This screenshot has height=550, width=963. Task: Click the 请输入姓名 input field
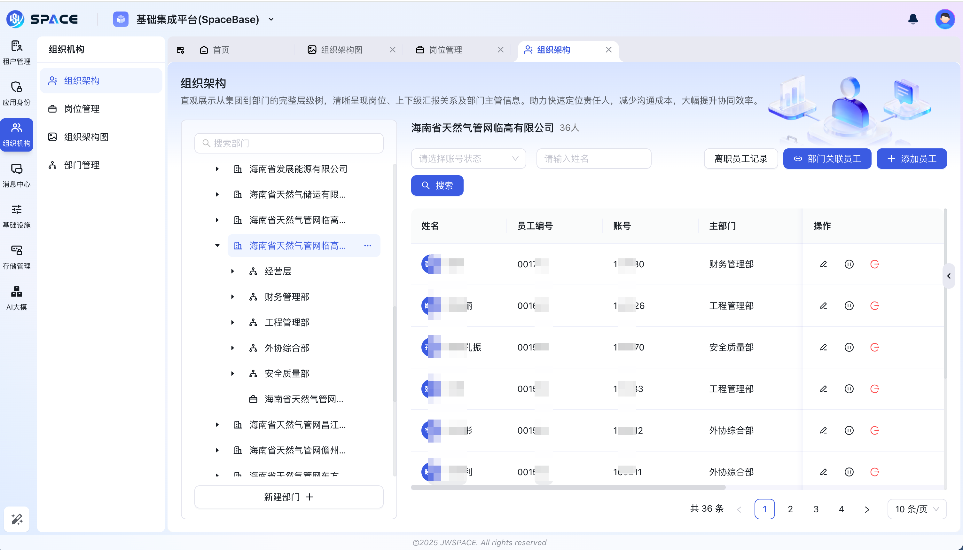[x=594, y=159]
